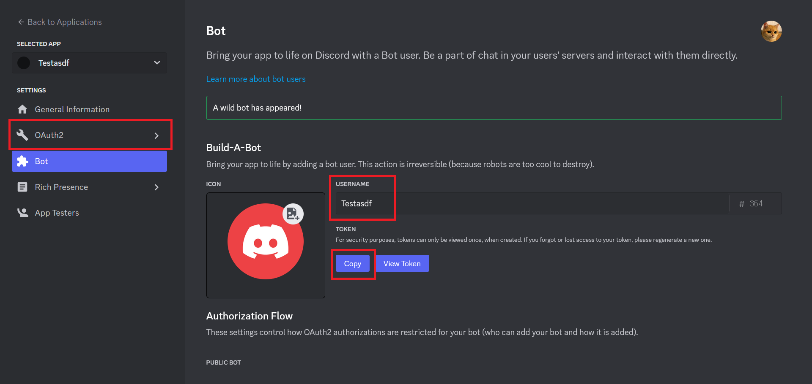Edit the Testasdf username field
Image resolution: width=812 pixels, height=384 pixels.
[x=532, y=203]
